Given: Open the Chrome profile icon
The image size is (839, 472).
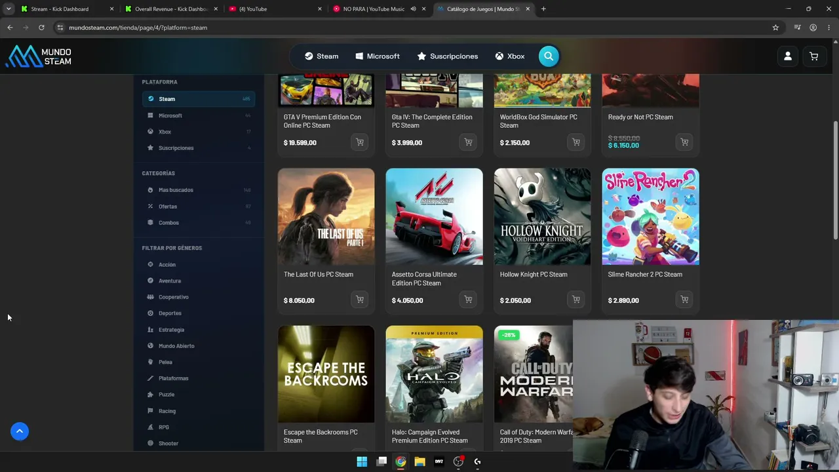Looking at the screenshot, I should point(813,28).
